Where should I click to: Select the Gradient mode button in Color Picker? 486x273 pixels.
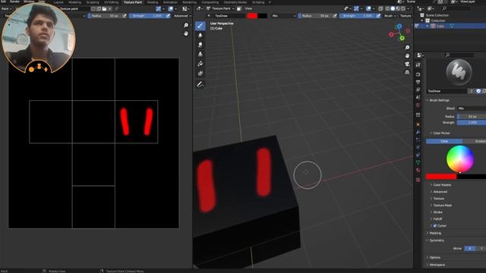pyautogui.click(x=475, y=141)
